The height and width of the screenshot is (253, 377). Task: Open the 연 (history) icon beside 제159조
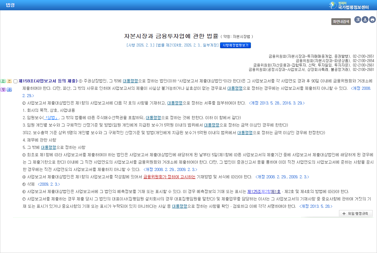[9, 81]
